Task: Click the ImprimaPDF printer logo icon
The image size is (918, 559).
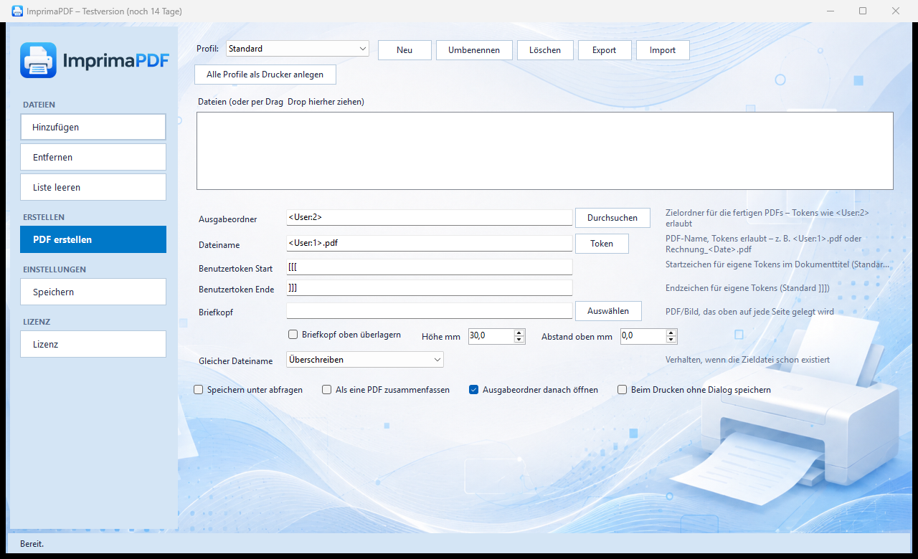Action: [x=38, y=60]
